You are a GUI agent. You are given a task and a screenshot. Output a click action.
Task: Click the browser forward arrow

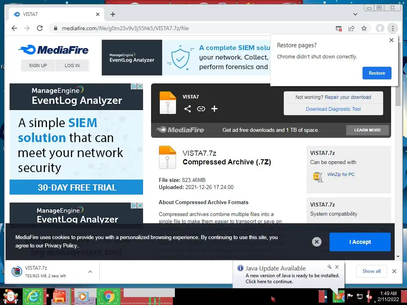pos(27,28)
